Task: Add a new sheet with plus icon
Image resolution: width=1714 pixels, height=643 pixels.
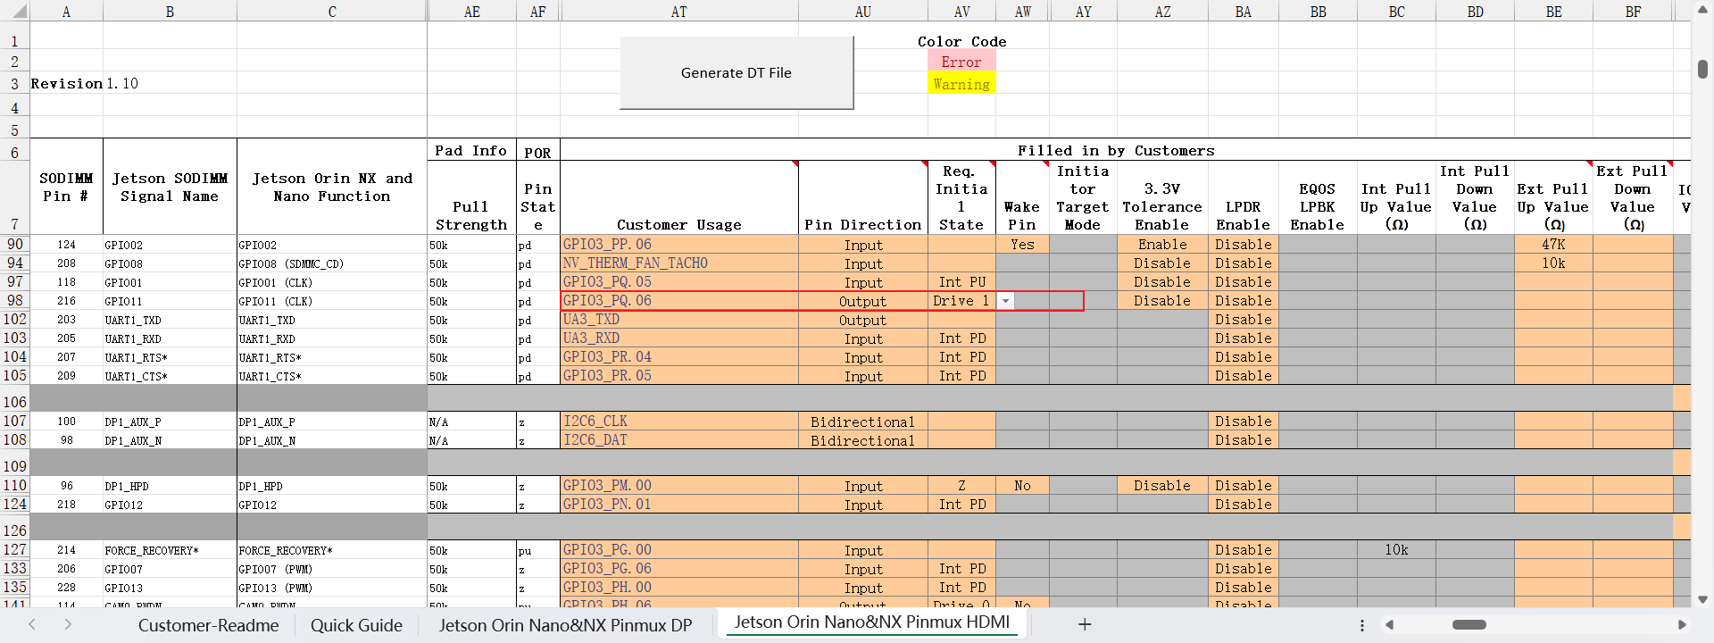Action: coord(1085,625)
